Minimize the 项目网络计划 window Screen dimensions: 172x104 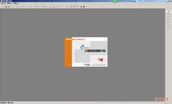[167, 1]
